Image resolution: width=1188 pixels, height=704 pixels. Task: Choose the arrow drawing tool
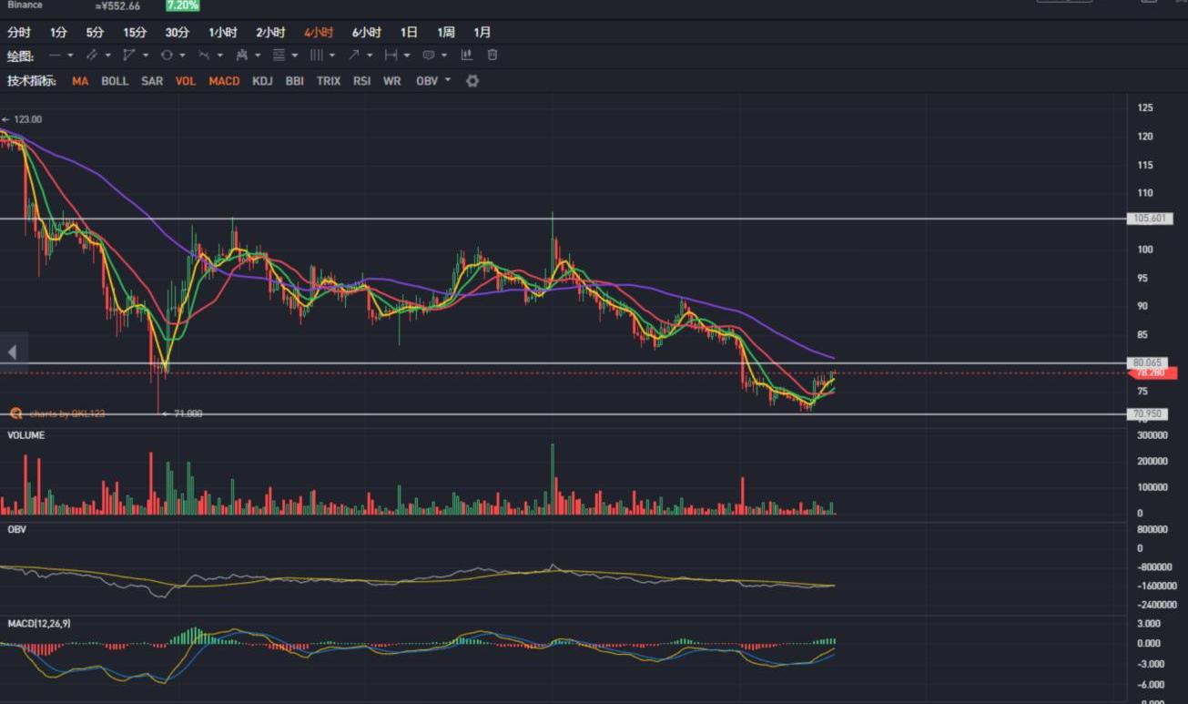[x=353, y=56]
